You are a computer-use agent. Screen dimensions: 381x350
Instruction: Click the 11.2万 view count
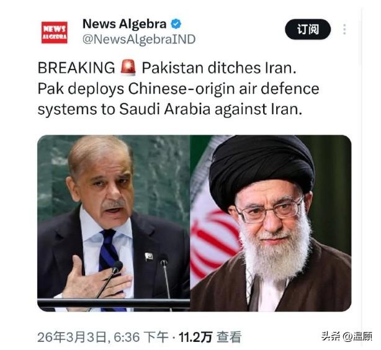tap(195, 337)
